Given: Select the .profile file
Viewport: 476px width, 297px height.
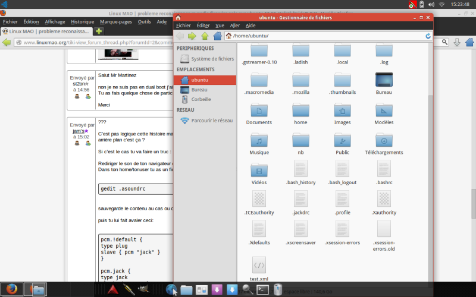Looking at the screenshot, I should pyautogui.click(x=342, y=203).
